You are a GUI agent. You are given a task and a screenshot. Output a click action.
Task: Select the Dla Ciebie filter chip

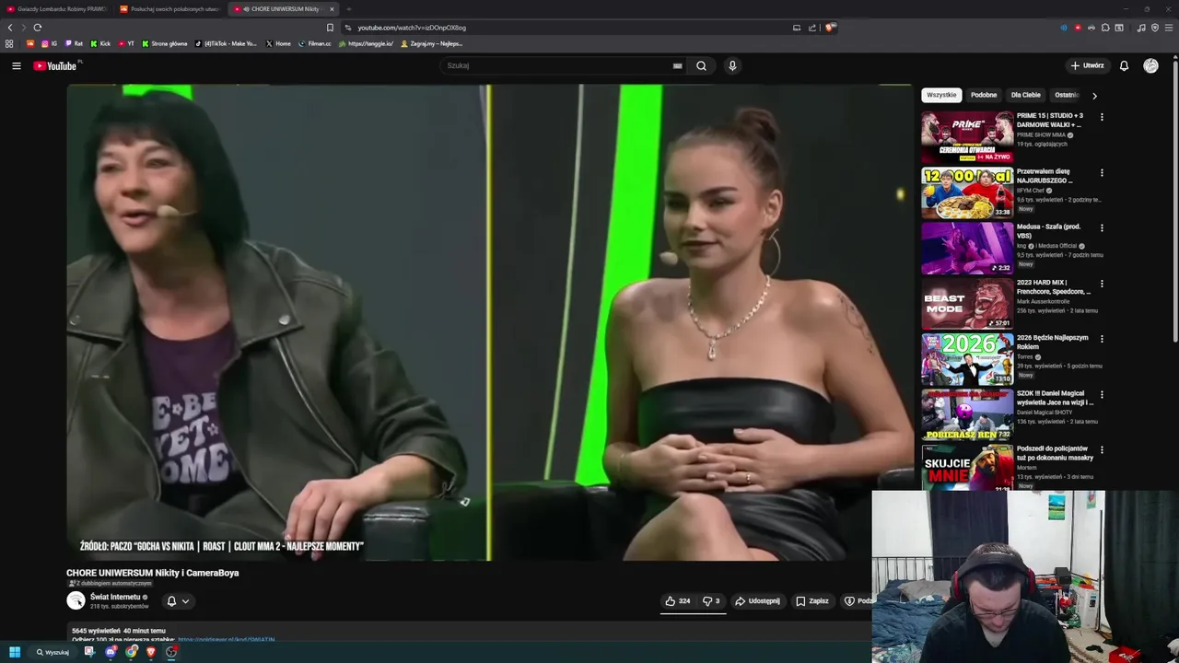point(1025,95)
